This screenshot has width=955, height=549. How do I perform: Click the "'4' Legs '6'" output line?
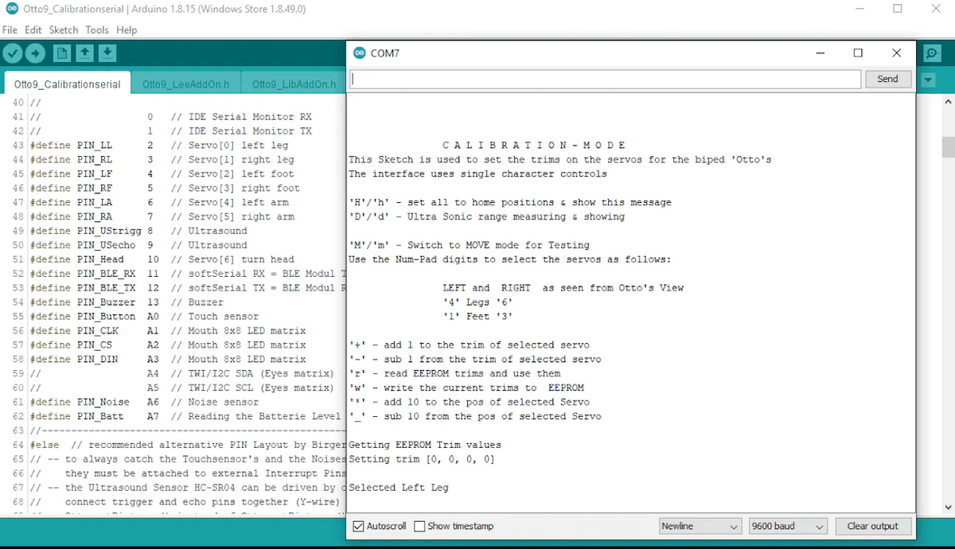478,302
